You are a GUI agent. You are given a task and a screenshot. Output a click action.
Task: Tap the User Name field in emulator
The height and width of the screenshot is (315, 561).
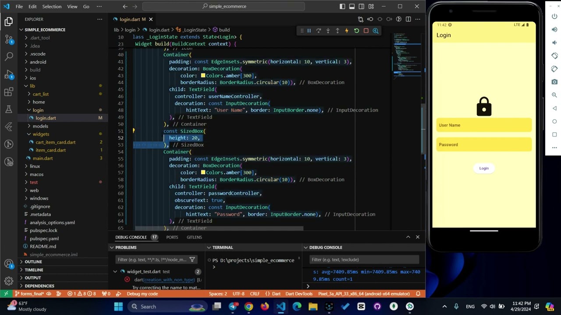[x=484, y=125]
